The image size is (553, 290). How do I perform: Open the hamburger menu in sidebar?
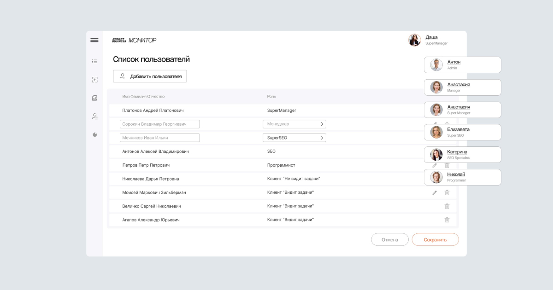tap(94, 41)
